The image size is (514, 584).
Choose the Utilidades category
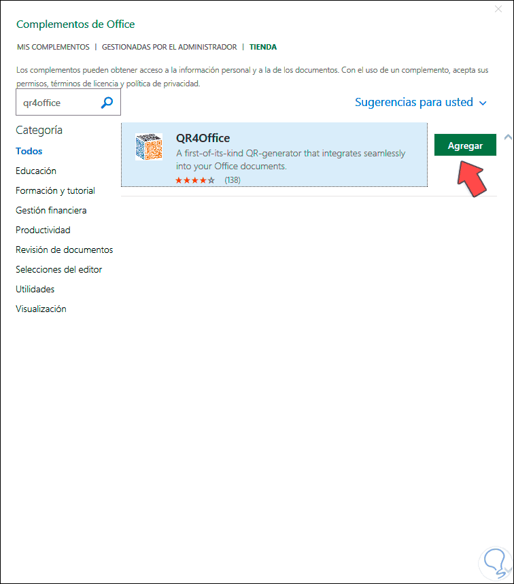(35, 290)
